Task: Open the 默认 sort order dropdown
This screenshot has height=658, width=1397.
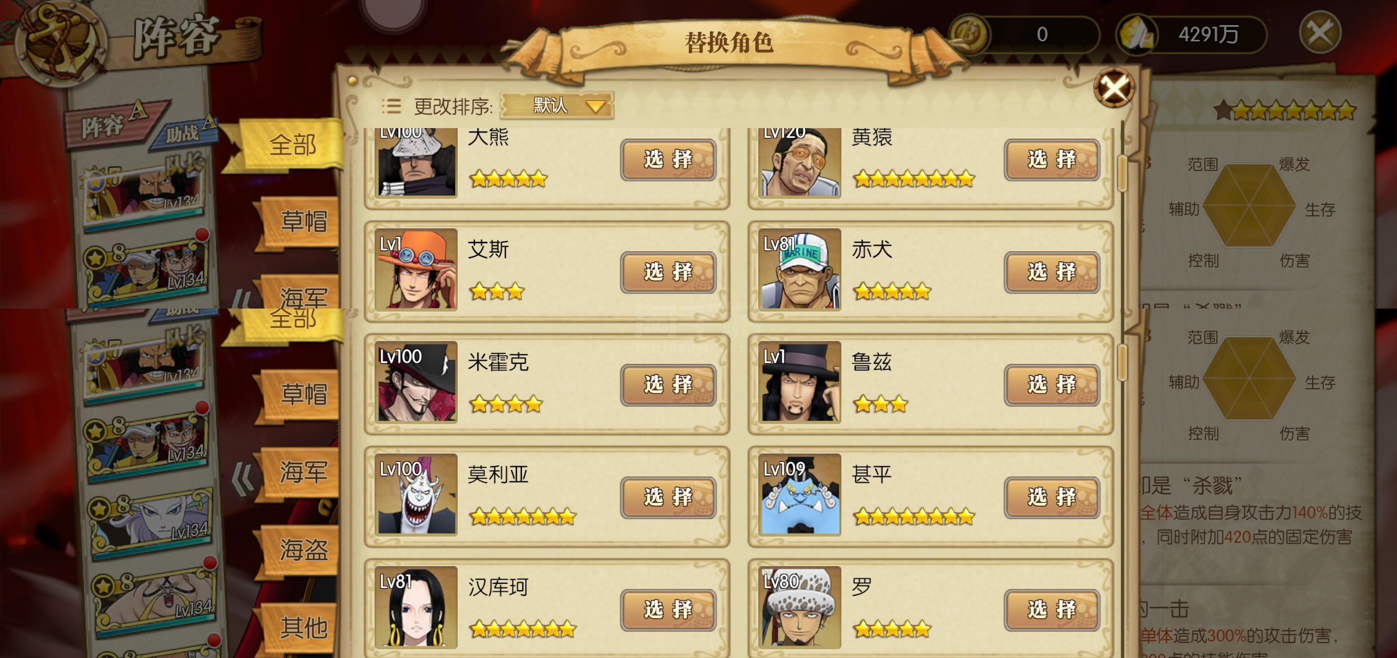Action: tap(557, 105)
